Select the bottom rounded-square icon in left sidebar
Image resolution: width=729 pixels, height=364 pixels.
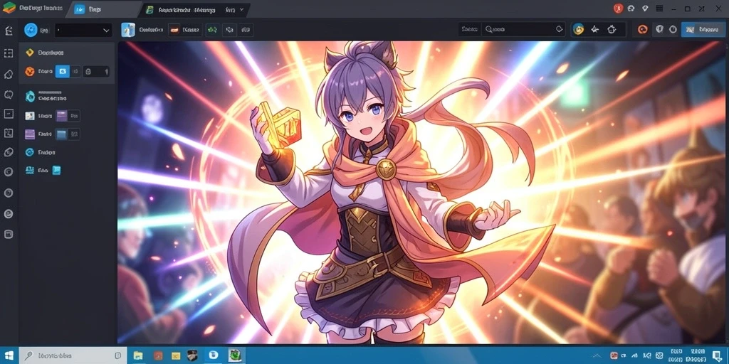[x=9, y=234]
